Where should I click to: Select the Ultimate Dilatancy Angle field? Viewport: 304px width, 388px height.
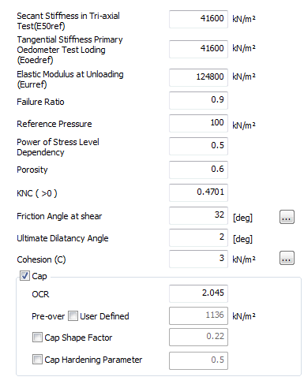click(x=198, y=237)
